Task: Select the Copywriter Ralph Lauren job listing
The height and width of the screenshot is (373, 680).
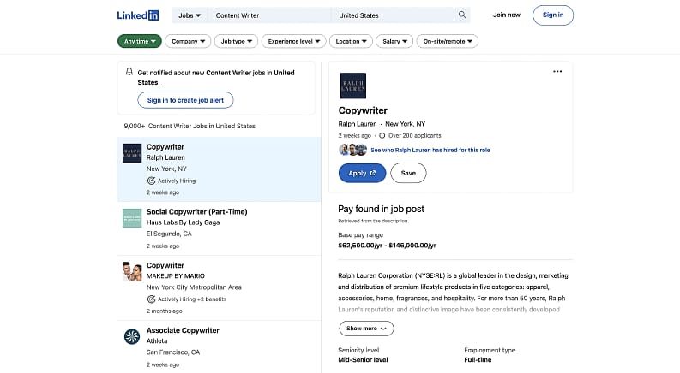Action: (219, 169)
